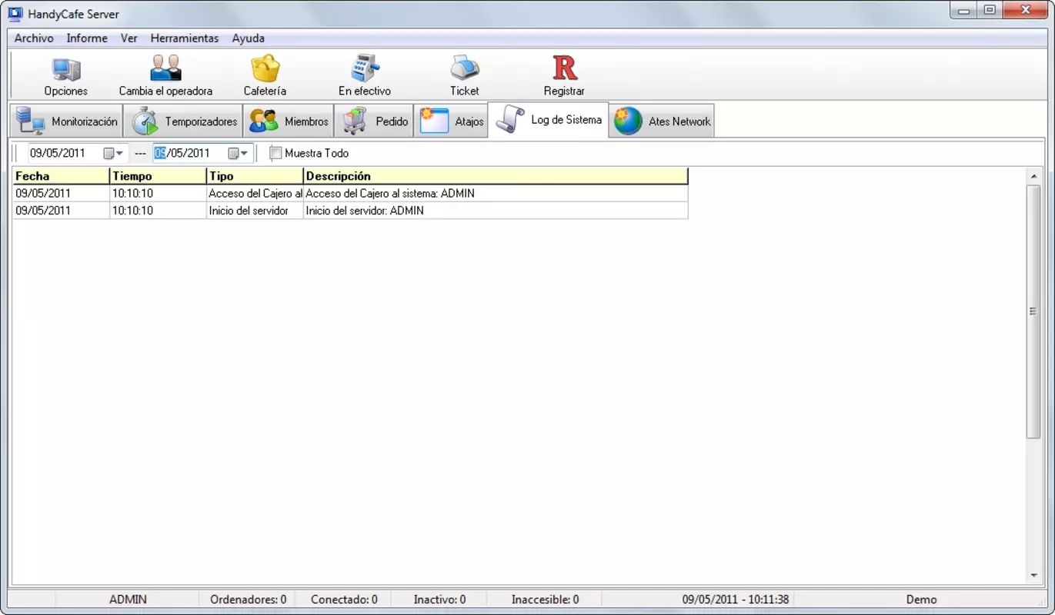
Task: Switch to the Monitorización tab
Action: [x=67, y=121]
